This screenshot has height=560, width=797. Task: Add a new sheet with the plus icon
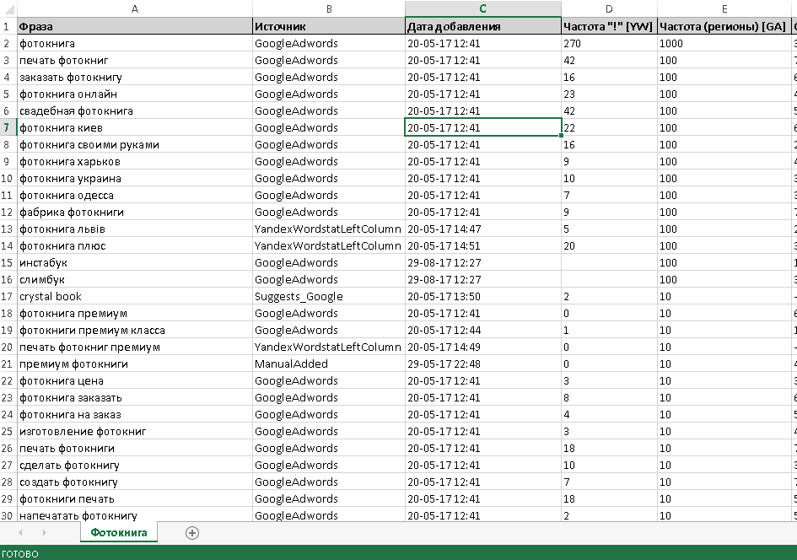[192, 533]
